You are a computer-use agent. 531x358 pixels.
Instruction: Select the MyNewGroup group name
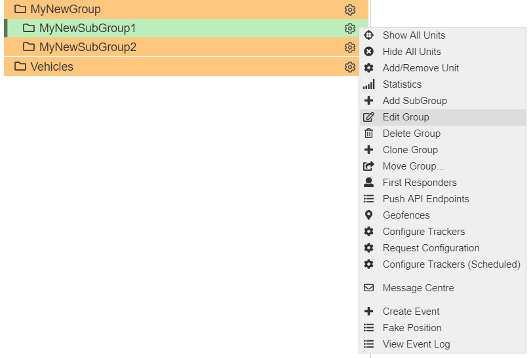66,9
